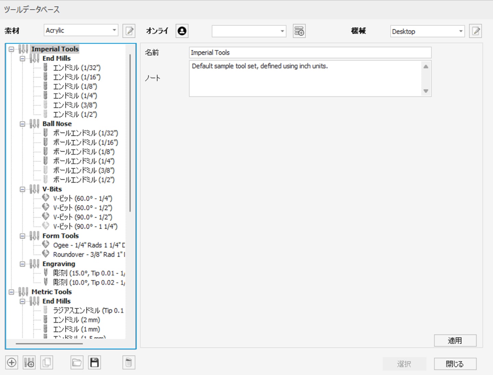Click the online account profile icon
Image resolution: width=493 pixels, height=375 pixels.
[182, 31]
